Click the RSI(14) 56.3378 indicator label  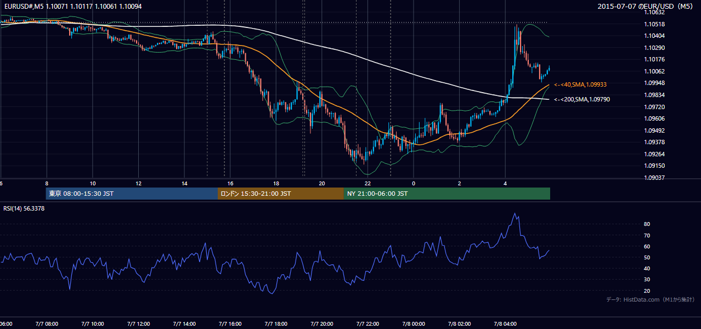point(24,209)
